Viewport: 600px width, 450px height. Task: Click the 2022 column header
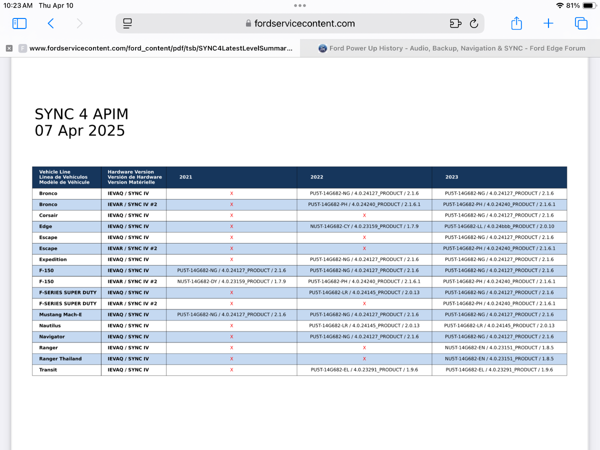[364, 177]
